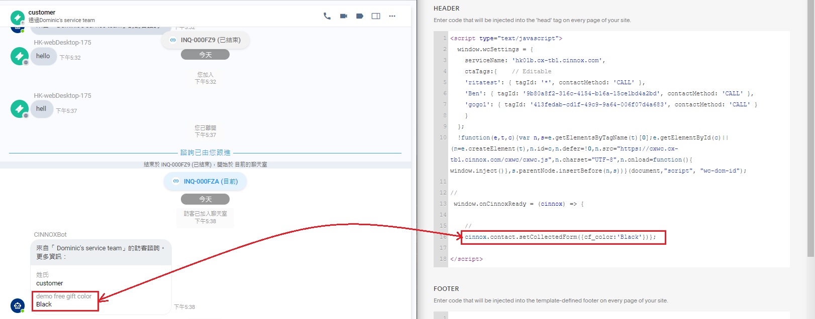The image size is (815, 319).
Task: Start a voice call with customer
Action: point(327,16)
